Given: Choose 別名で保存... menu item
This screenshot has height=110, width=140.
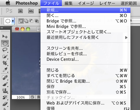Looking at the screenshot, I should tap(85, 92).
